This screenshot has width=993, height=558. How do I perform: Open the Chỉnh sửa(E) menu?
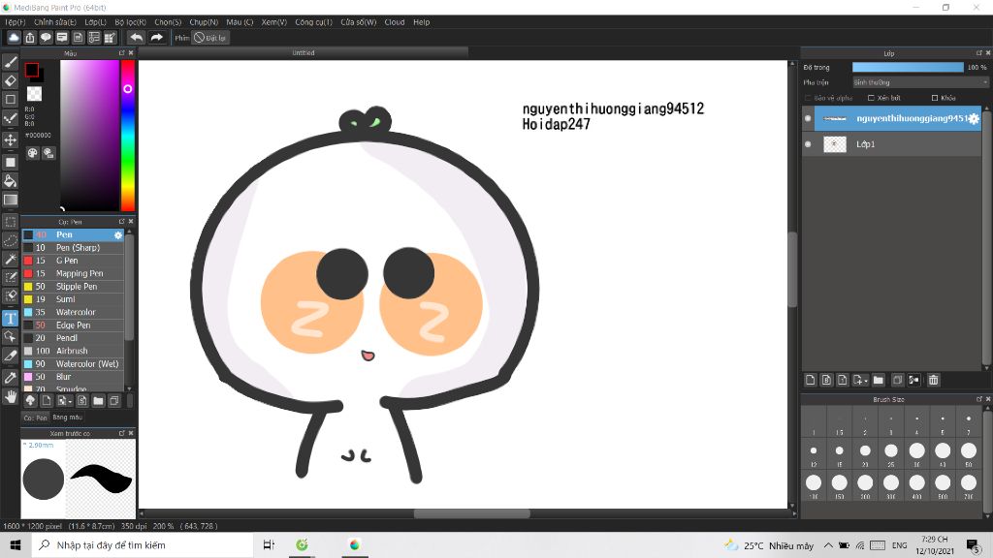tap(55, 22)
